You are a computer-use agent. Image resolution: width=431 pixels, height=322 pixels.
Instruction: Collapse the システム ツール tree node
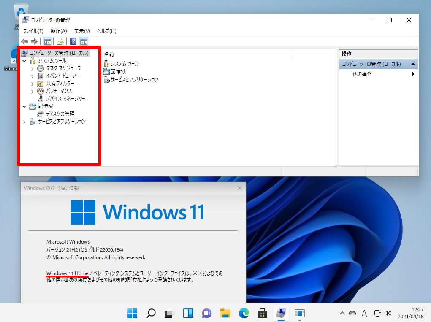point(24,61)
